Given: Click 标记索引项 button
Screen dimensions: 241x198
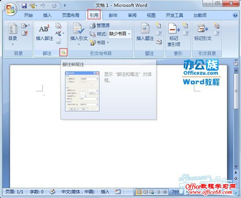Looking at the screenshot, I should point(174,35).
